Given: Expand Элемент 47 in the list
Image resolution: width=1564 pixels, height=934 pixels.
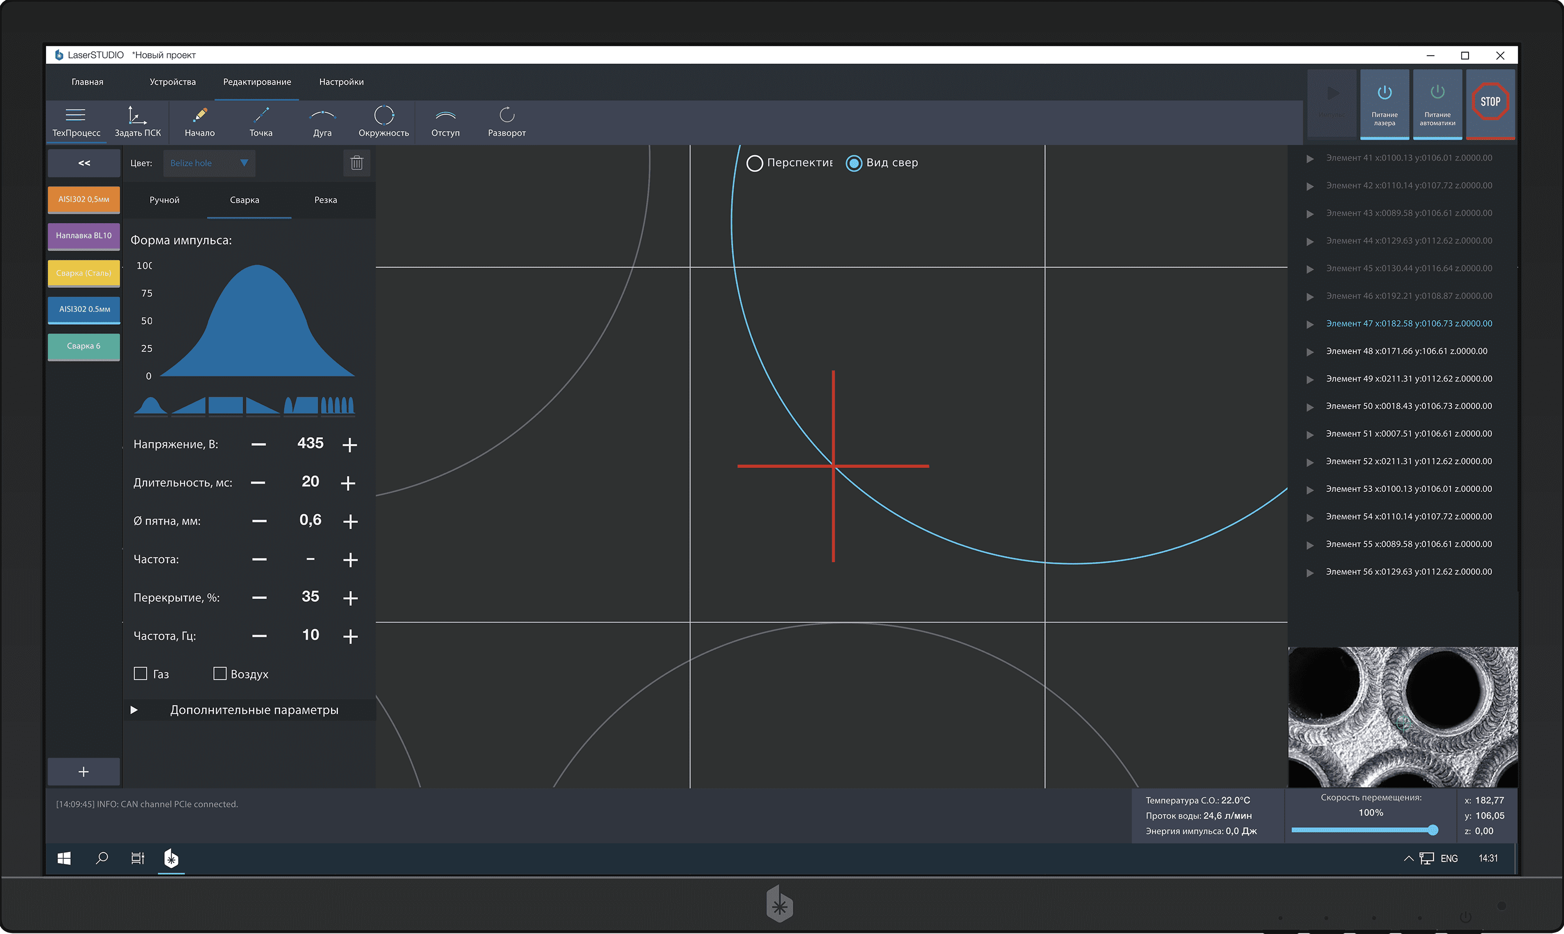Looking at the screenshot, I should click(x=1310, y=324).
